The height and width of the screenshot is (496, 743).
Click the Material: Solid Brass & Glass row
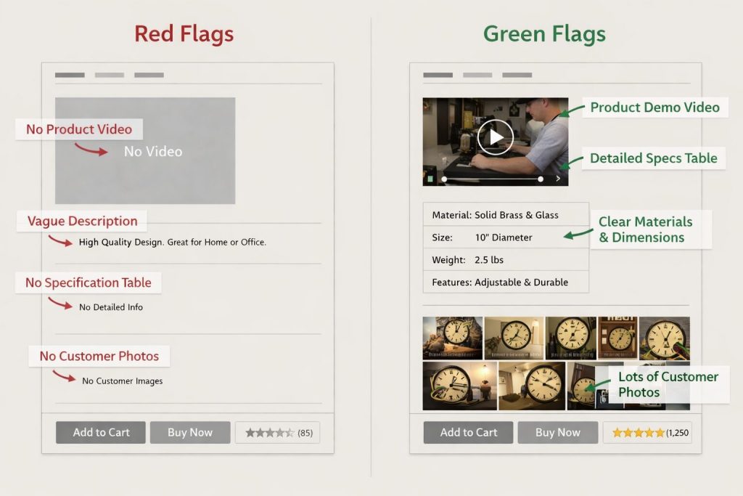tap(506, 215)
